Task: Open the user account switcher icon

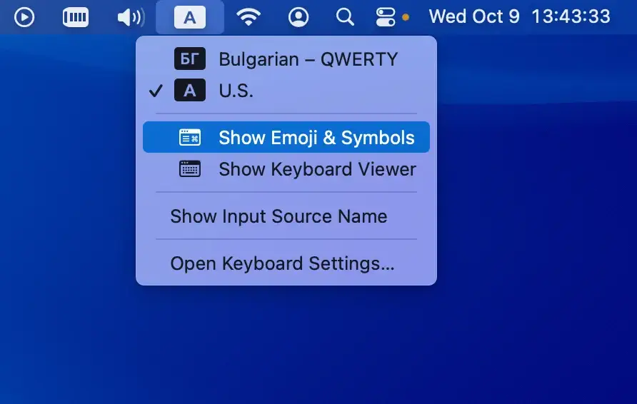Action: (x=299, y=16)
